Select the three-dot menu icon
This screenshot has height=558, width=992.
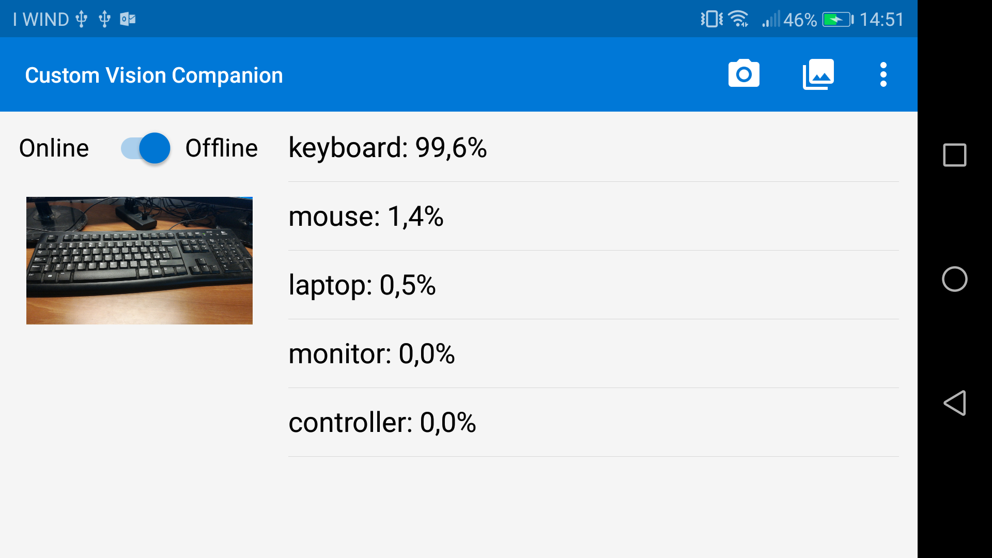click(x=882, y=75)
